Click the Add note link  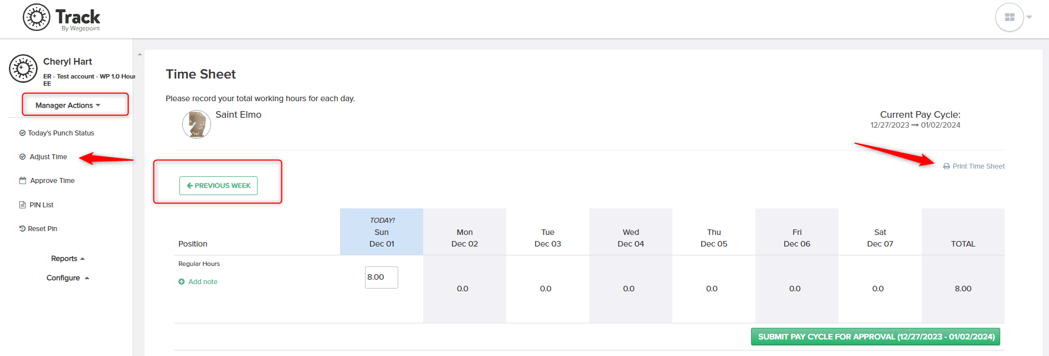pyautogui.click(x=203, y=282)
